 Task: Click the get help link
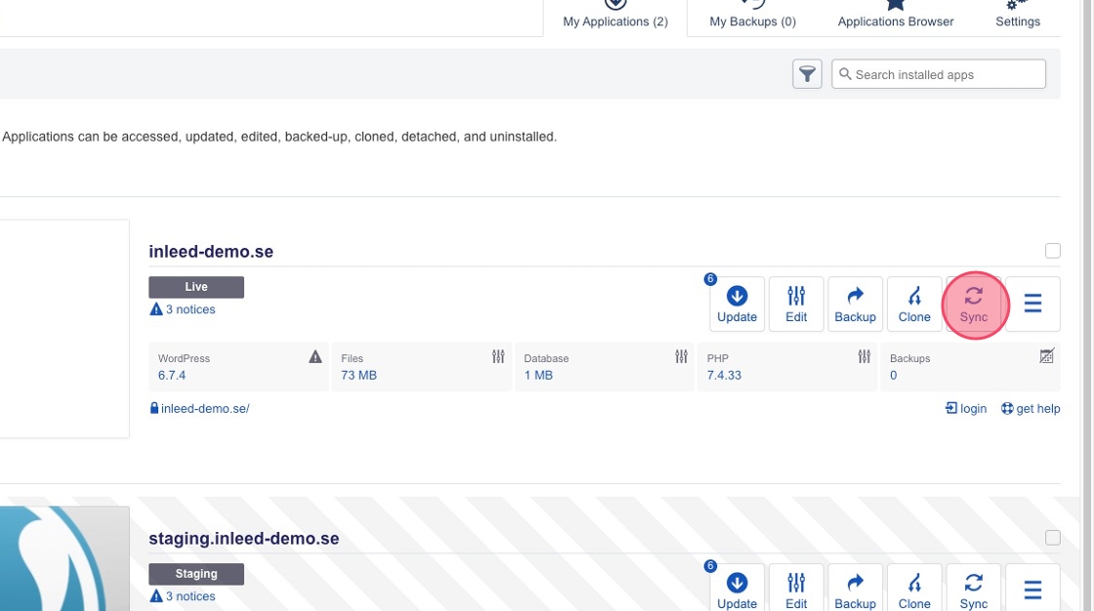(1031, 409)
